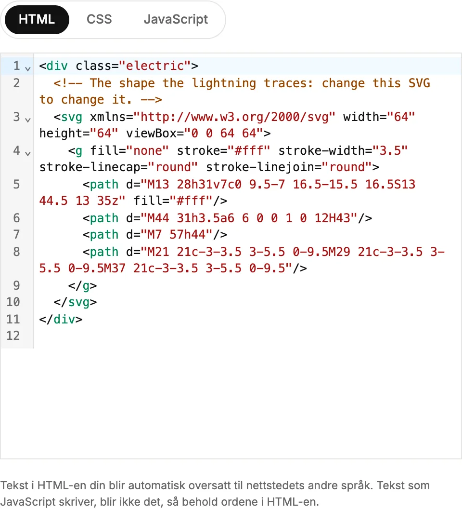The image size is (462, 510).
Task: Switch to the HTML tab
Action: pos(37,19)
